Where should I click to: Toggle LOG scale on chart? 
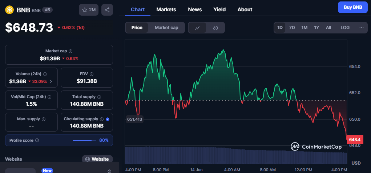345,28
